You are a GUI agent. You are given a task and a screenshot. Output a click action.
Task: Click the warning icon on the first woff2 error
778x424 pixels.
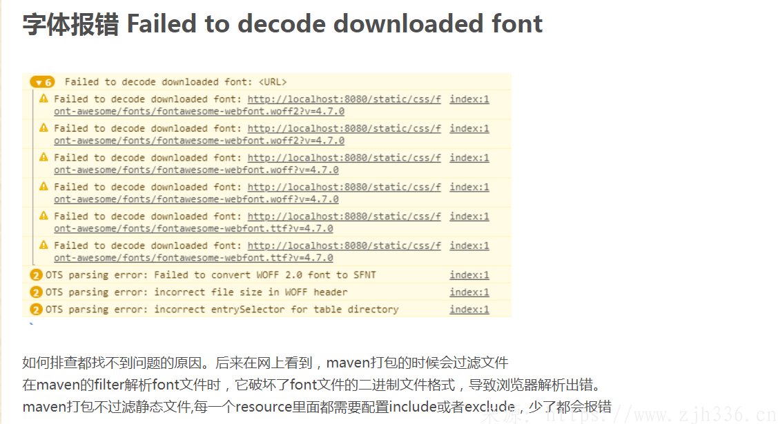[44, 99]
